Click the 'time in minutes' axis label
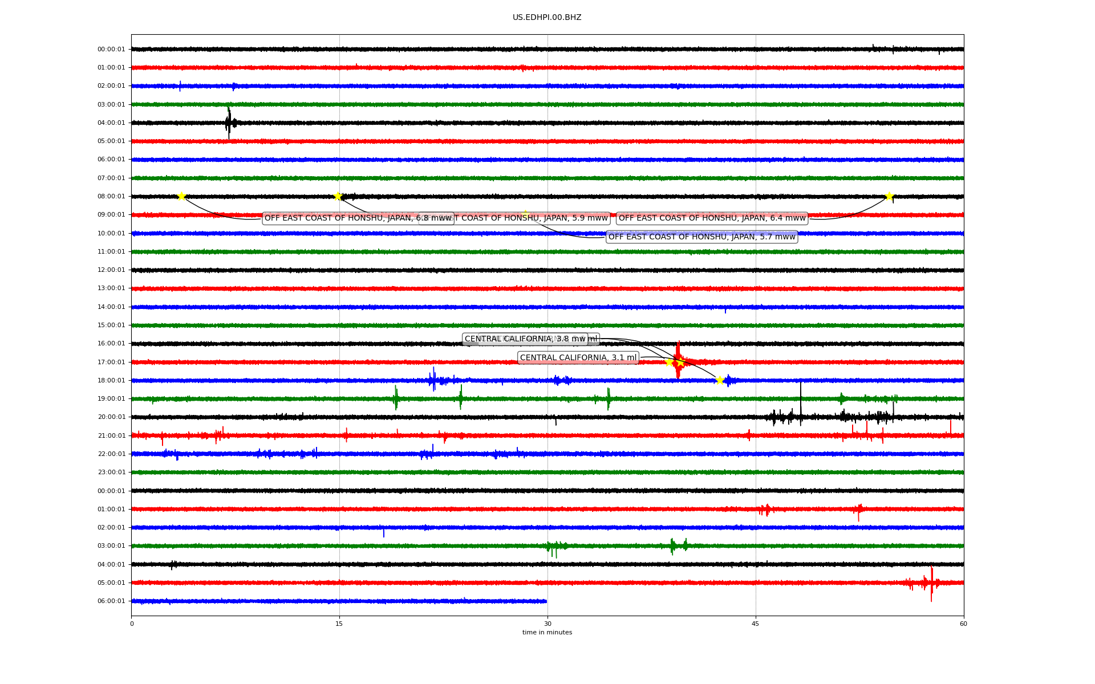The height and width of the screenshot is (684, 1095). 547,633
